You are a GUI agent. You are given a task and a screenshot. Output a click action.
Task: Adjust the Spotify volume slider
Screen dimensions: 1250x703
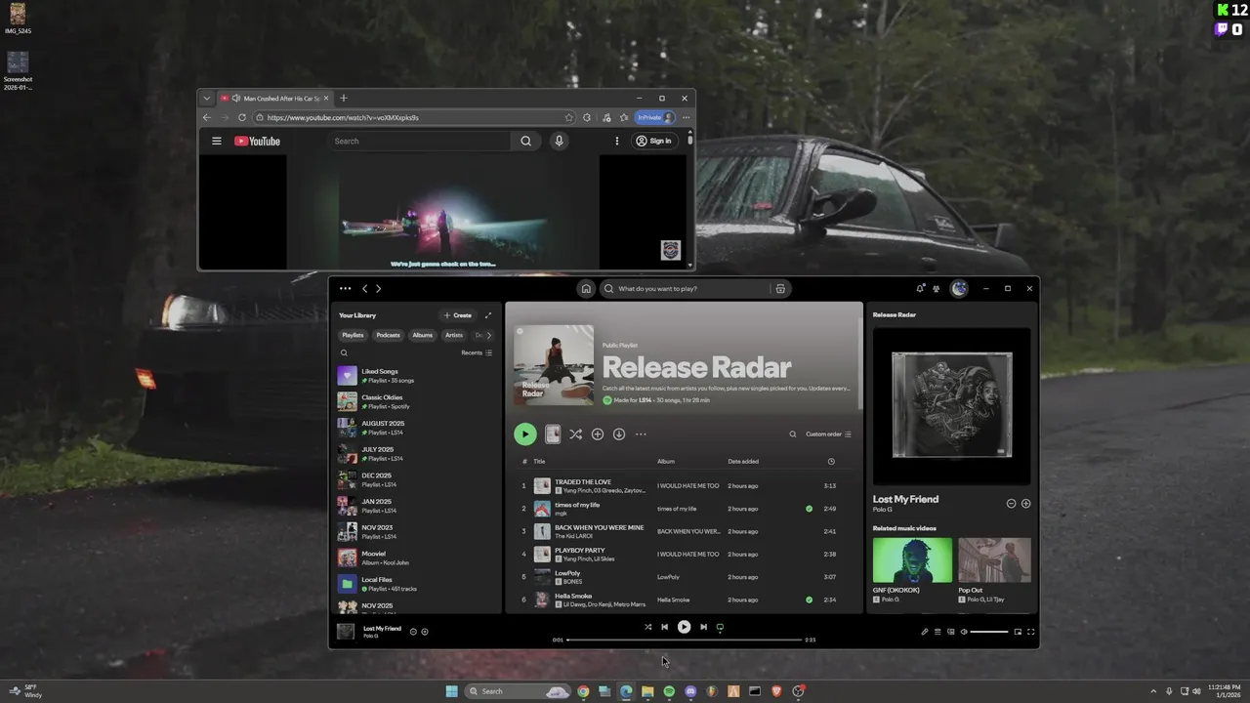pos(989,632)
